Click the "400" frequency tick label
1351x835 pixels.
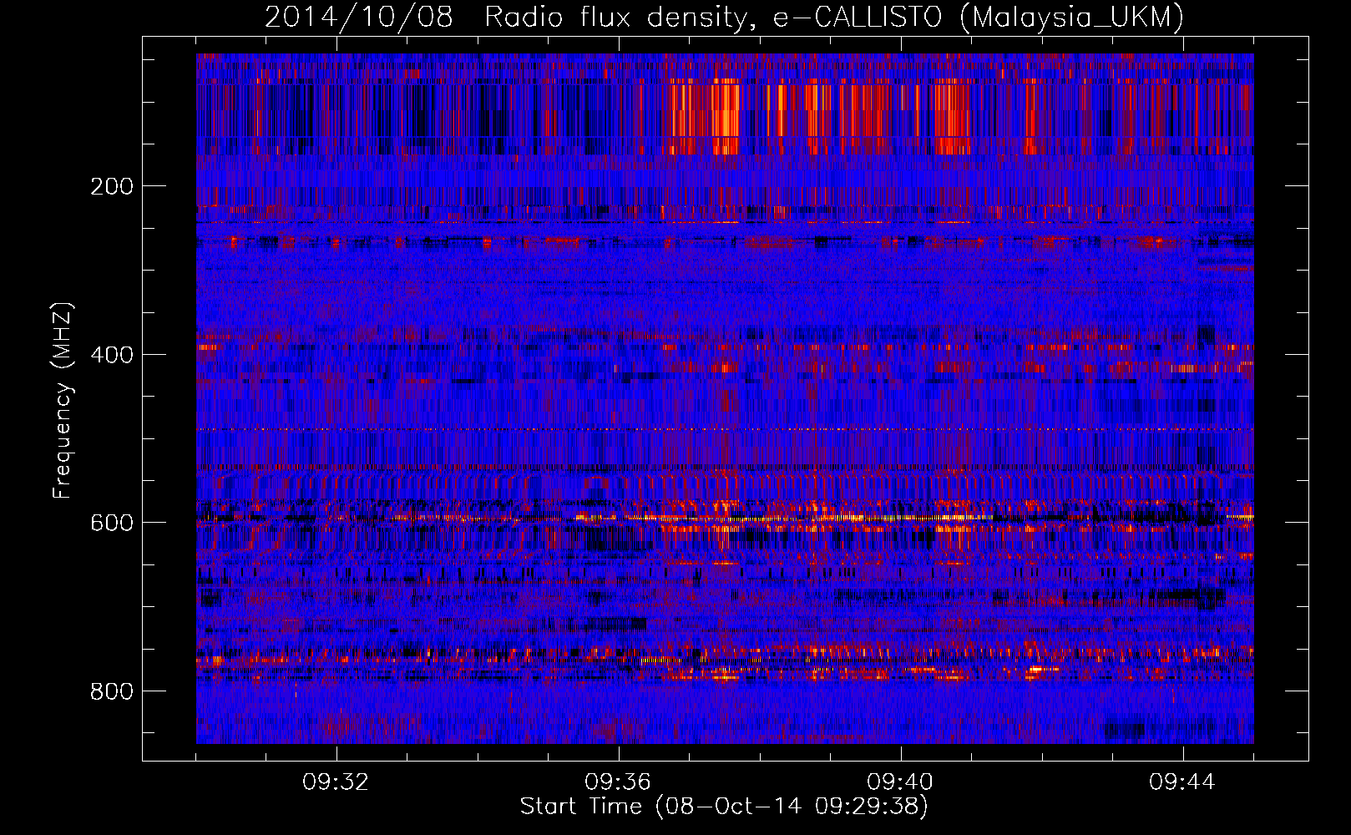[x=111, y=355]
